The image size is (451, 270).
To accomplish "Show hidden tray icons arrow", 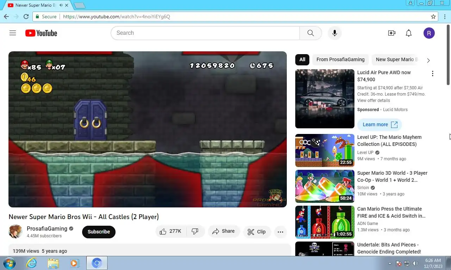I will 390,263.
